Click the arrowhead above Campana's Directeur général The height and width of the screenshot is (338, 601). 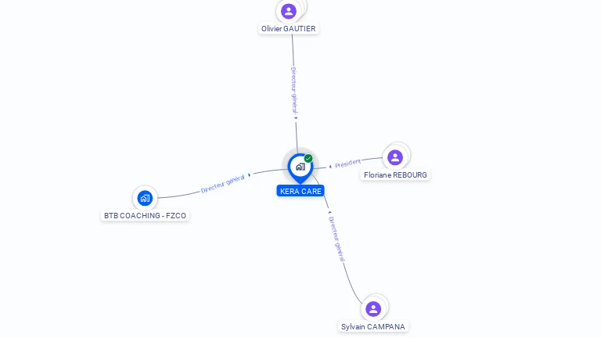click(329, 212)
